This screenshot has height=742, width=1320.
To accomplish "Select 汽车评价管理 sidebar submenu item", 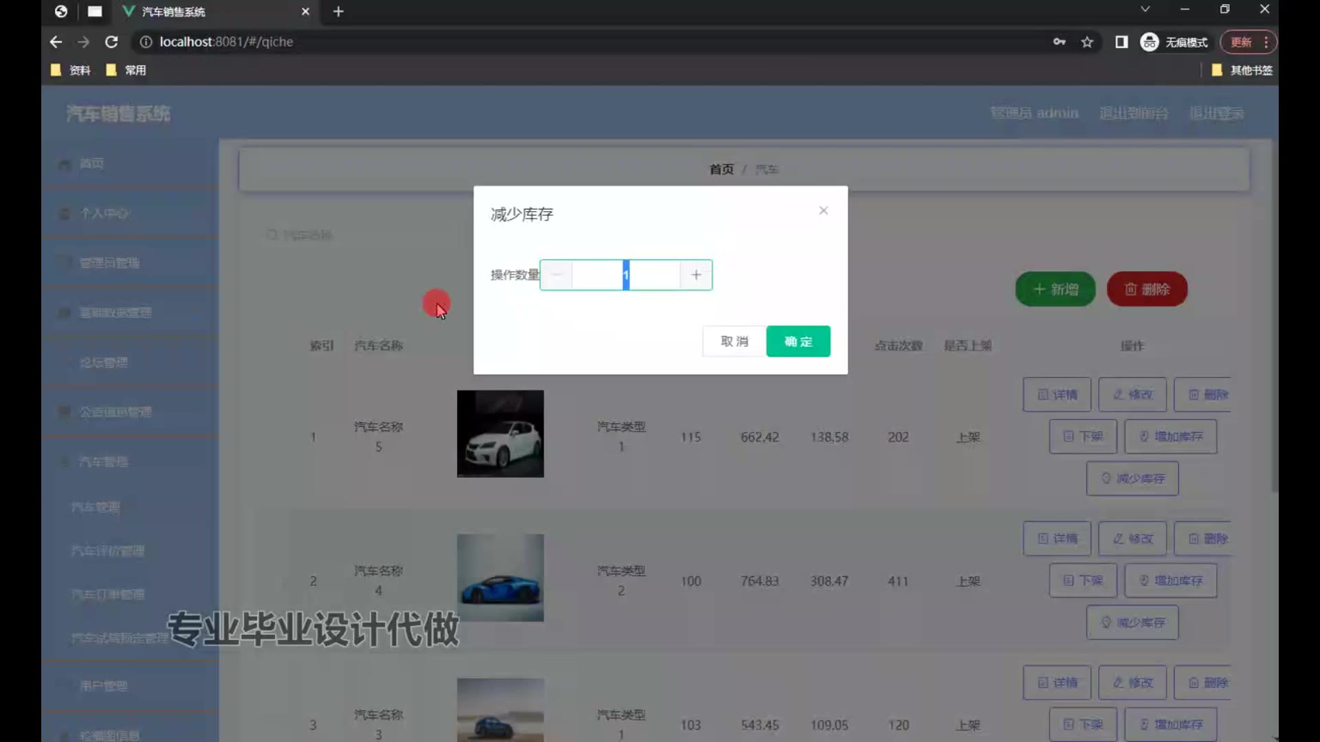I will pyautogui.click(x=108, y=550).
